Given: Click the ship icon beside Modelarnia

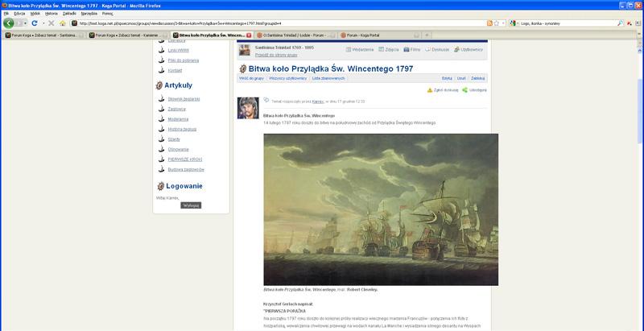Looking at the screenshot, I should point(161,119).
